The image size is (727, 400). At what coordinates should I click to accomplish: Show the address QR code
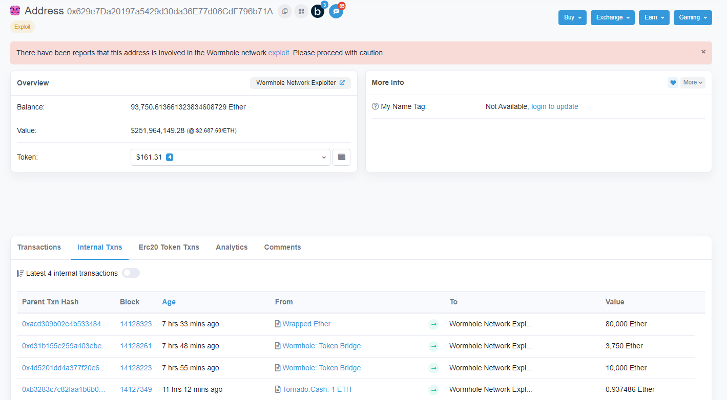click(301, 11)
